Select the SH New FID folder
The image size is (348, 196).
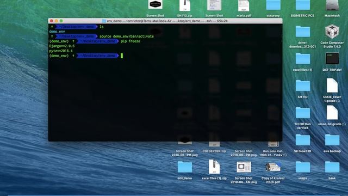click(x=302, y=140)
